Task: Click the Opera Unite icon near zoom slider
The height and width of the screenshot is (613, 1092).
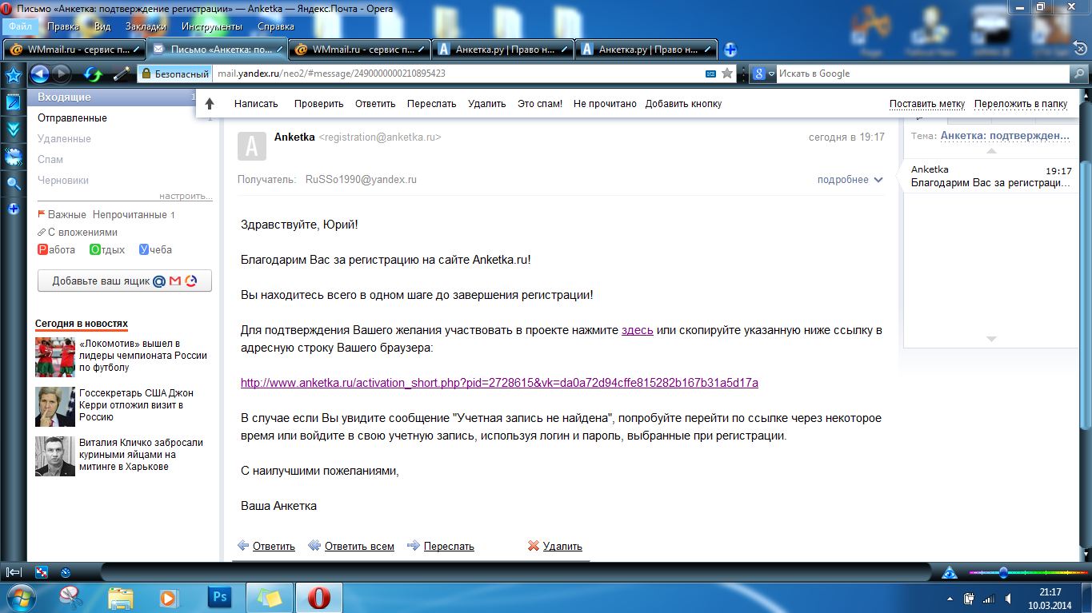Action: click(949, 572)
